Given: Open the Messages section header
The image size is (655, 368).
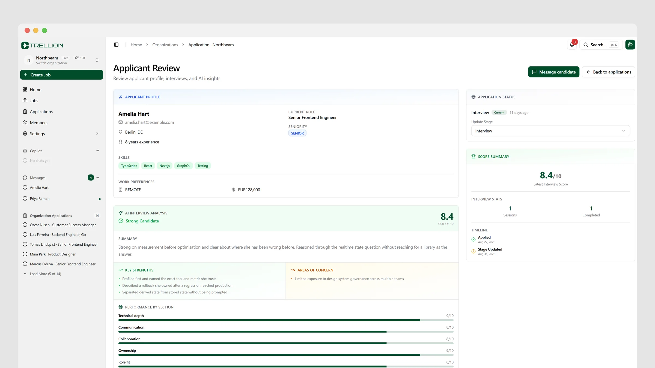Looking at the screenshot, I should 38,178.
